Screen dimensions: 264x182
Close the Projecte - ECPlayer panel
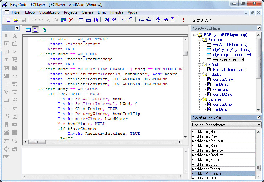tap(259, 28)
